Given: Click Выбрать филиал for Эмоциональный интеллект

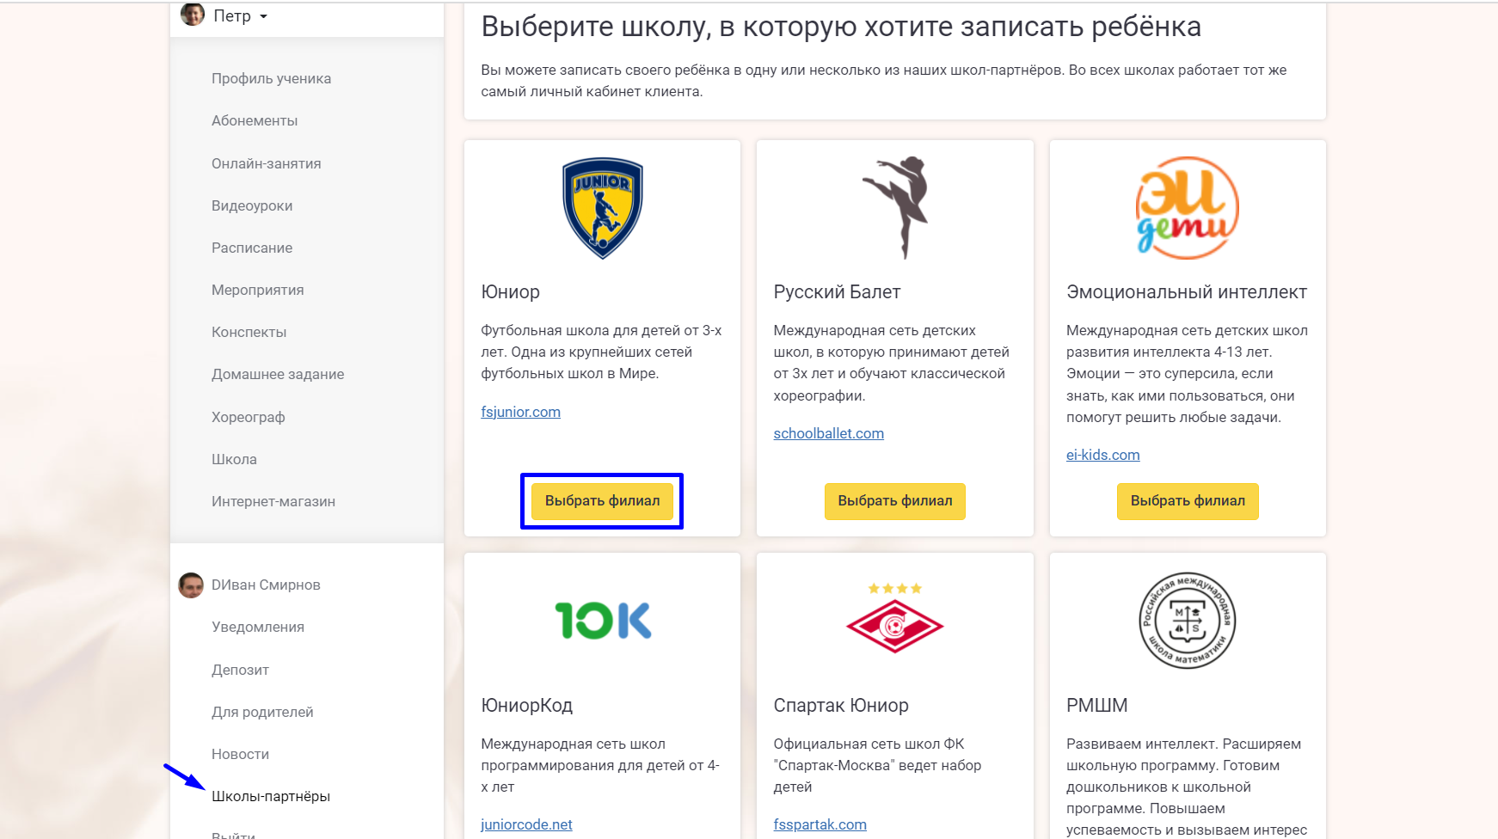Looking at the screenshot, I should [1188, 501].
